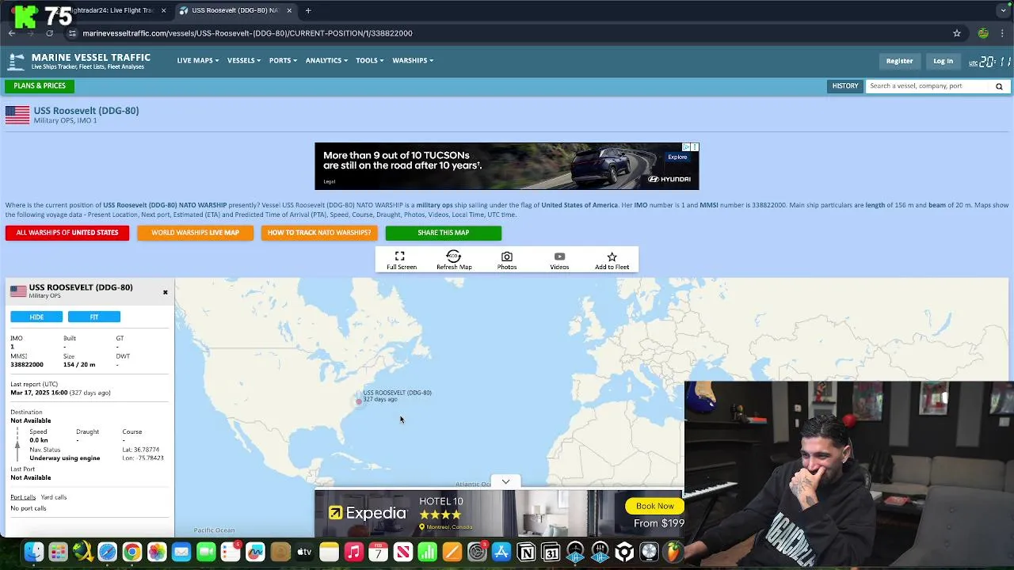Click the search magnifier icon
The width and height of the screenshot is (1014, 570).
click(999, 86)
